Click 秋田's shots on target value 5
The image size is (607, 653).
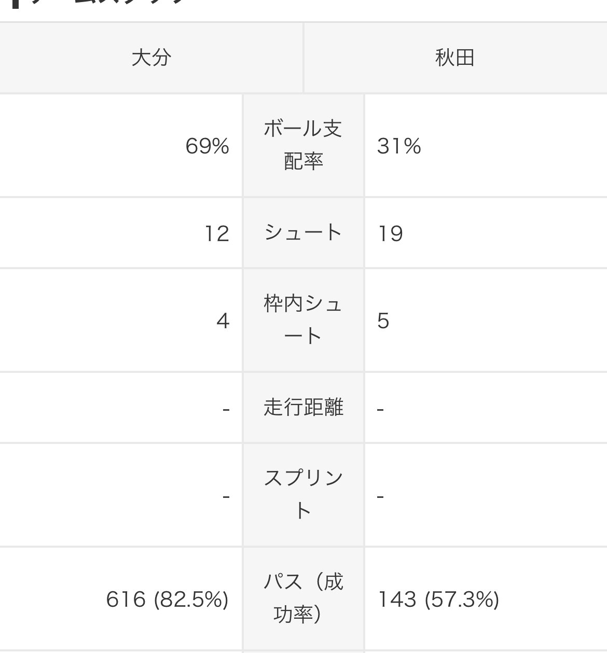pos(383,321)
